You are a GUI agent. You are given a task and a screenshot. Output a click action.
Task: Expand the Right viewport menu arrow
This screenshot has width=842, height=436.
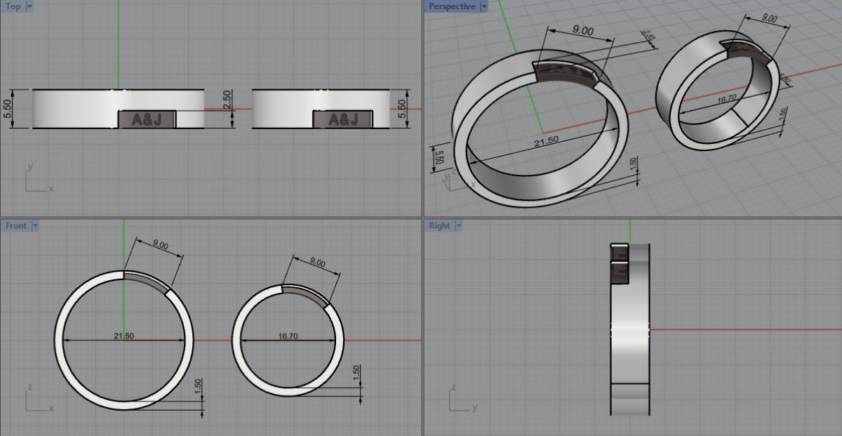[x=458, y=226]
